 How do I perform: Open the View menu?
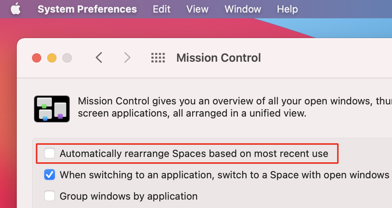[198, 9]
